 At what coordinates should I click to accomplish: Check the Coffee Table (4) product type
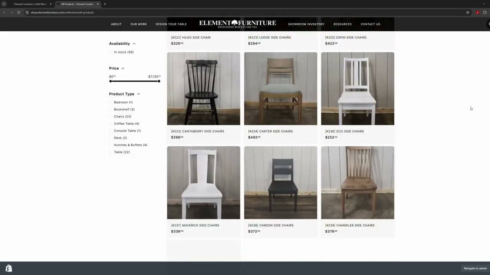coord(111,124)
